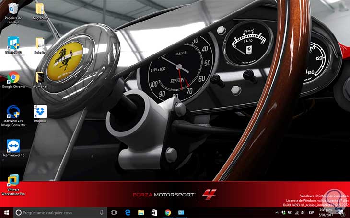Open VMware Workstation Pro shortcut
The height and width of the screenshot is (218, 350).
tap(13, 185)
